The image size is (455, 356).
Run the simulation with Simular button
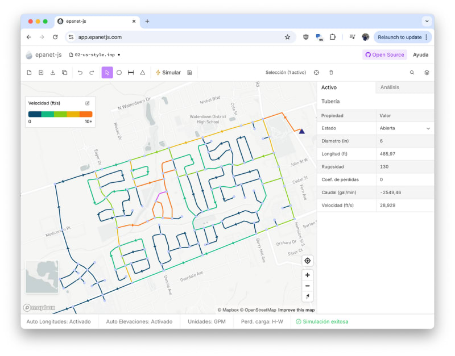click(x=168, y=73)
